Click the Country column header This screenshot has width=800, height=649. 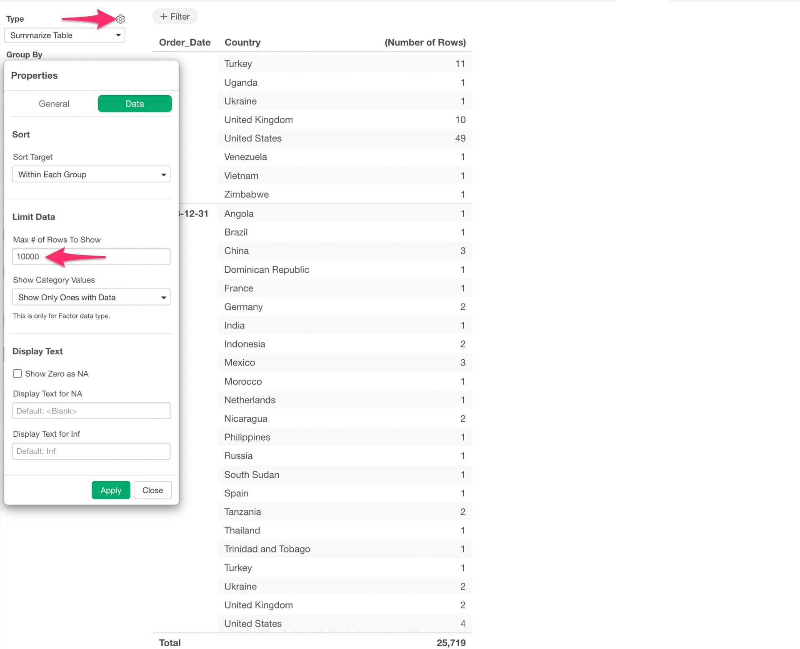(242, 42)
